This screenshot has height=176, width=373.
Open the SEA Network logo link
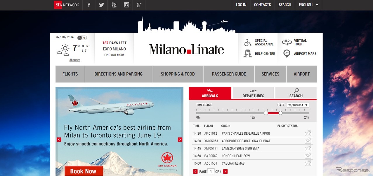(67, 5)
